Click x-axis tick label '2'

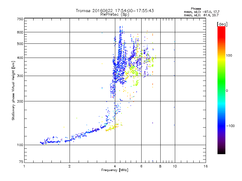pos(70,166)
